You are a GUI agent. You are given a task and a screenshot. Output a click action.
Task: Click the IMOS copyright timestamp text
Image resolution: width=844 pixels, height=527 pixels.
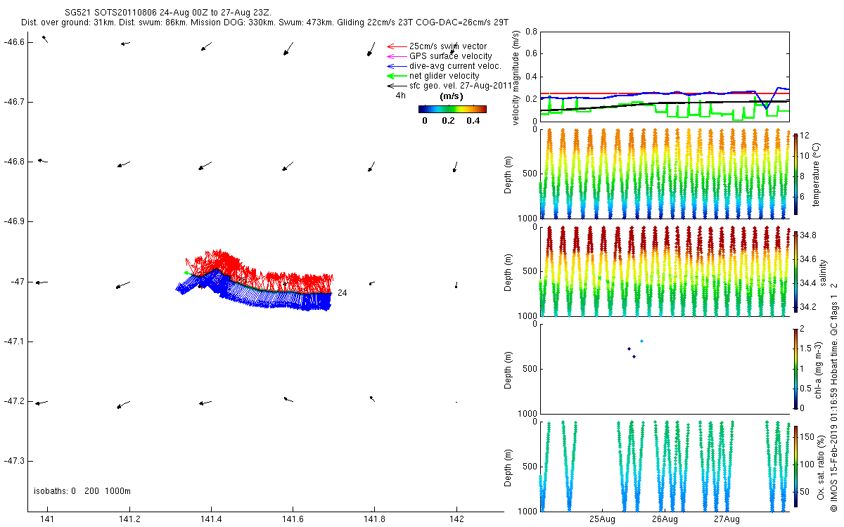point(833,396)
